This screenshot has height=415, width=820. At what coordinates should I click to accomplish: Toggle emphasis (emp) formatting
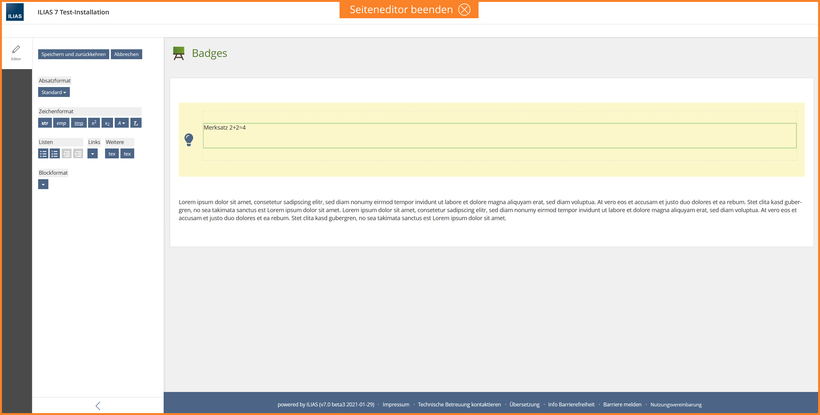pyautogui.click(x=61, y=123)
